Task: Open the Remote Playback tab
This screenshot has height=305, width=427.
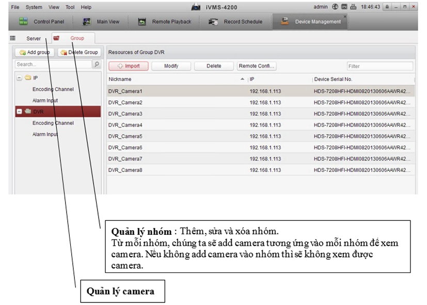Action: pos(164,22)
